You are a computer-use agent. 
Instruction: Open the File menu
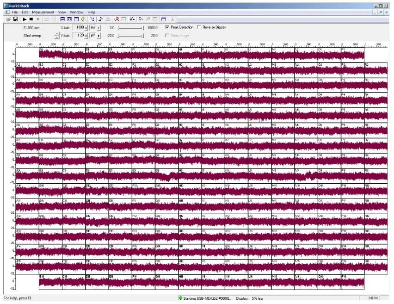(15, 12)
